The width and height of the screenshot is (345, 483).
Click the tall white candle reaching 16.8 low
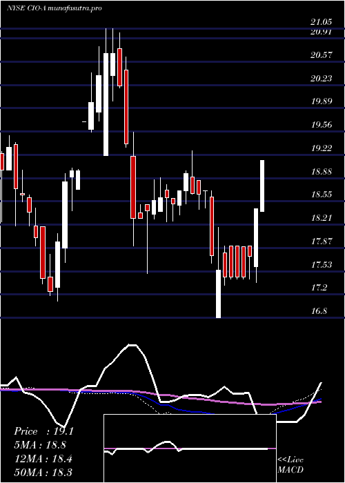point(219,293)
